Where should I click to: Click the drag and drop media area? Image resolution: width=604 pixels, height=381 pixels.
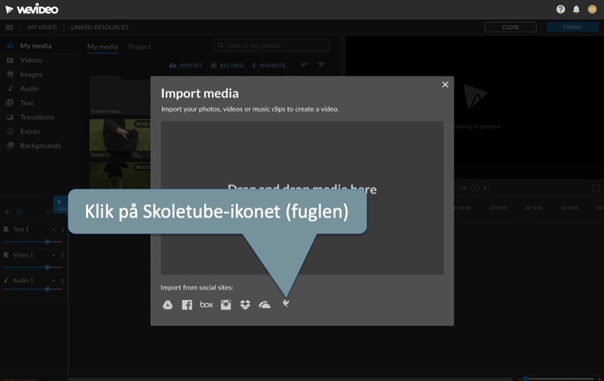(x=302, y=198)
